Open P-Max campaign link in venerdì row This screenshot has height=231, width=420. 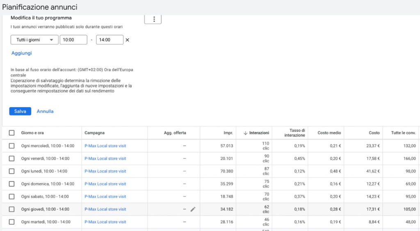click(x=105, y=158)
